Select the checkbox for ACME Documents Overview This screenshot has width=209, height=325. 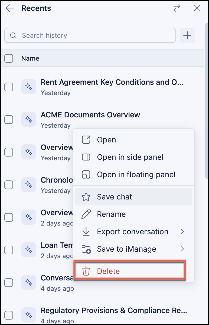pos(9,120)
